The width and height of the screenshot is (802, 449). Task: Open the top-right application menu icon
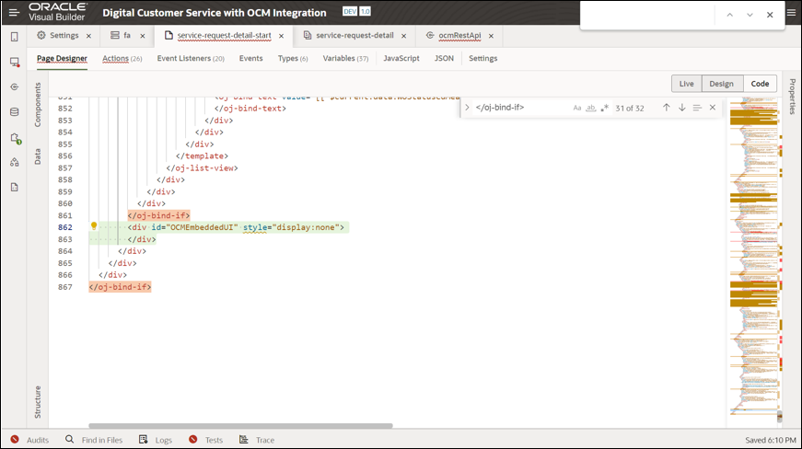[x=791, y=13]
